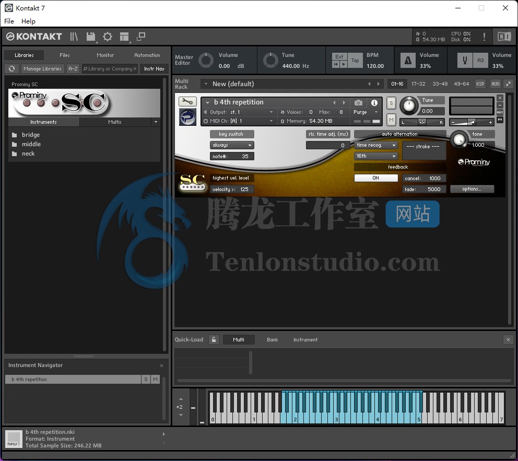Image resolution: width=518 pixels, height=461 pixels.
Task: Click the save floppy disk icon
Action: [91, 37]
